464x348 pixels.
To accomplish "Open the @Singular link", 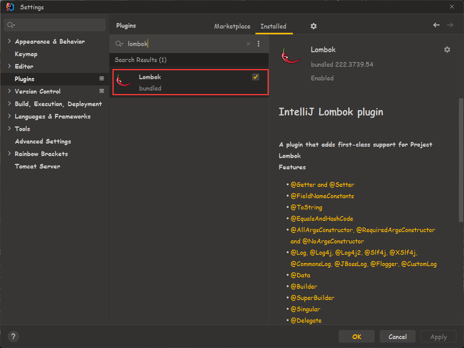I will (305, 309).
